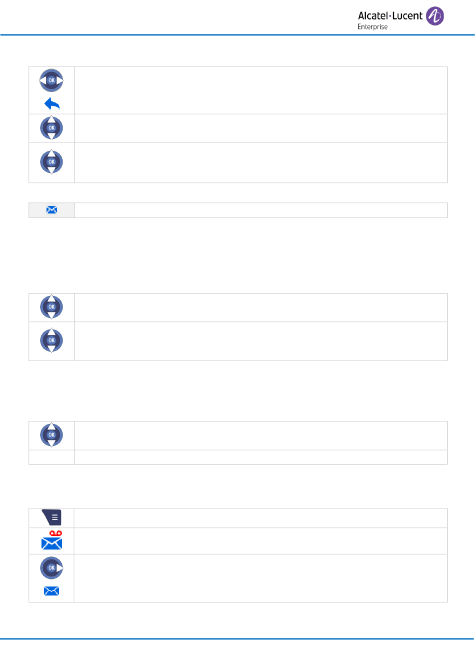
Task: Click the blank cell right of voicemail icon
Action: coord(260,541)
